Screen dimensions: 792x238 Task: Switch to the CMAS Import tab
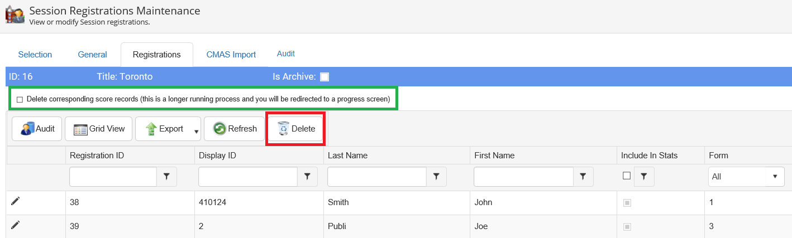pyautogui.click(x=231, y=55)
